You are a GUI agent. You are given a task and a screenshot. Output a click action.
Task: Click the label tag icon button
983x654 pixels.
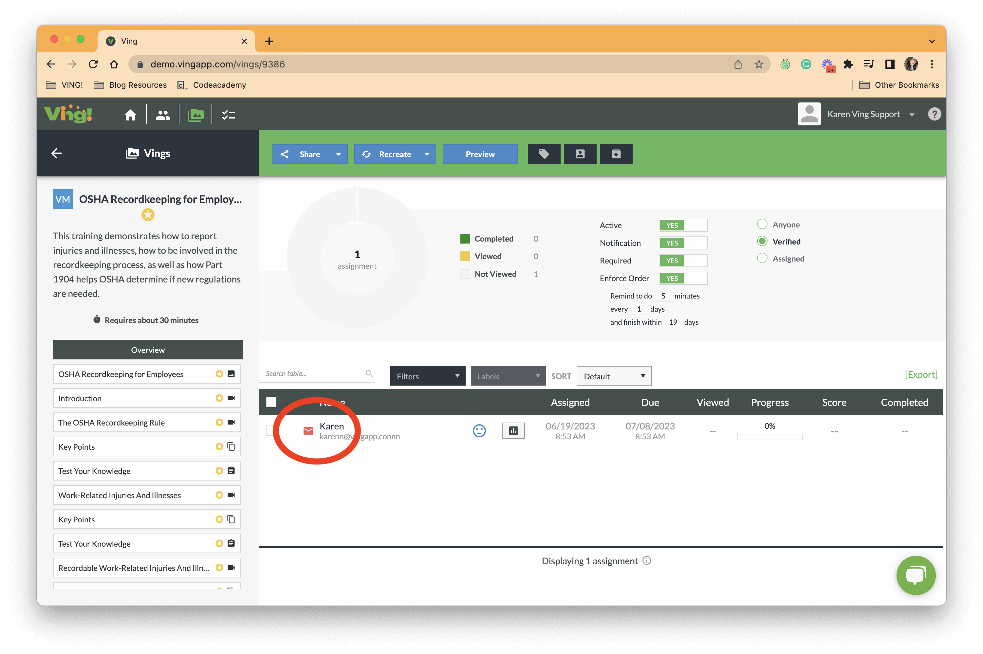[544, 154]
